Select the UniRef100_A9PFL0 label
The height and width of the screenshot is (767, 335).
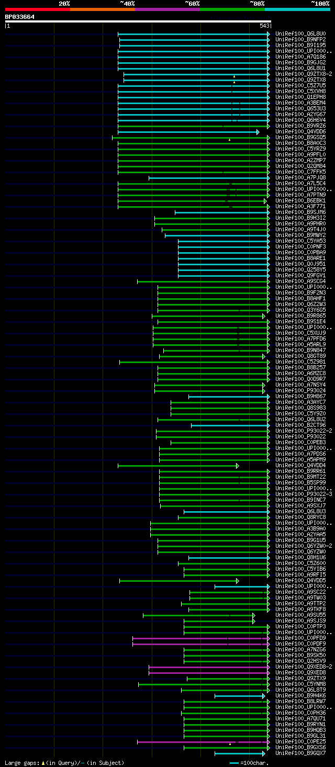point(300,155)
